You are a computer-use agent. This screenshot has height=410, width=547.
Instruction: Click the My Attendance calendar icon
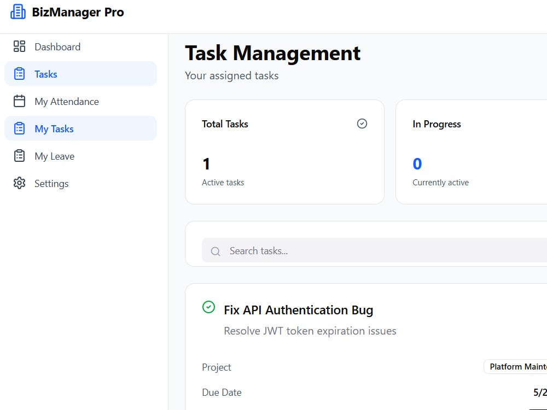(19, 101)
